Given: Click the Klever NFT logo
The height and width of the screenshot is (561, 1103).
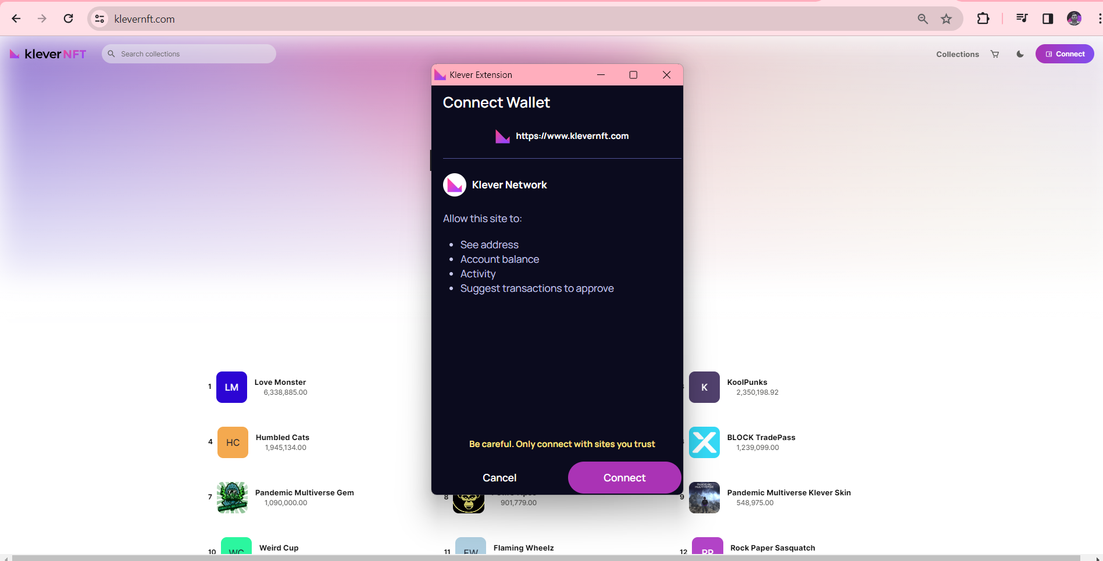Looking at the screenshot, I should pyautogui.click(x=48, y=54).
